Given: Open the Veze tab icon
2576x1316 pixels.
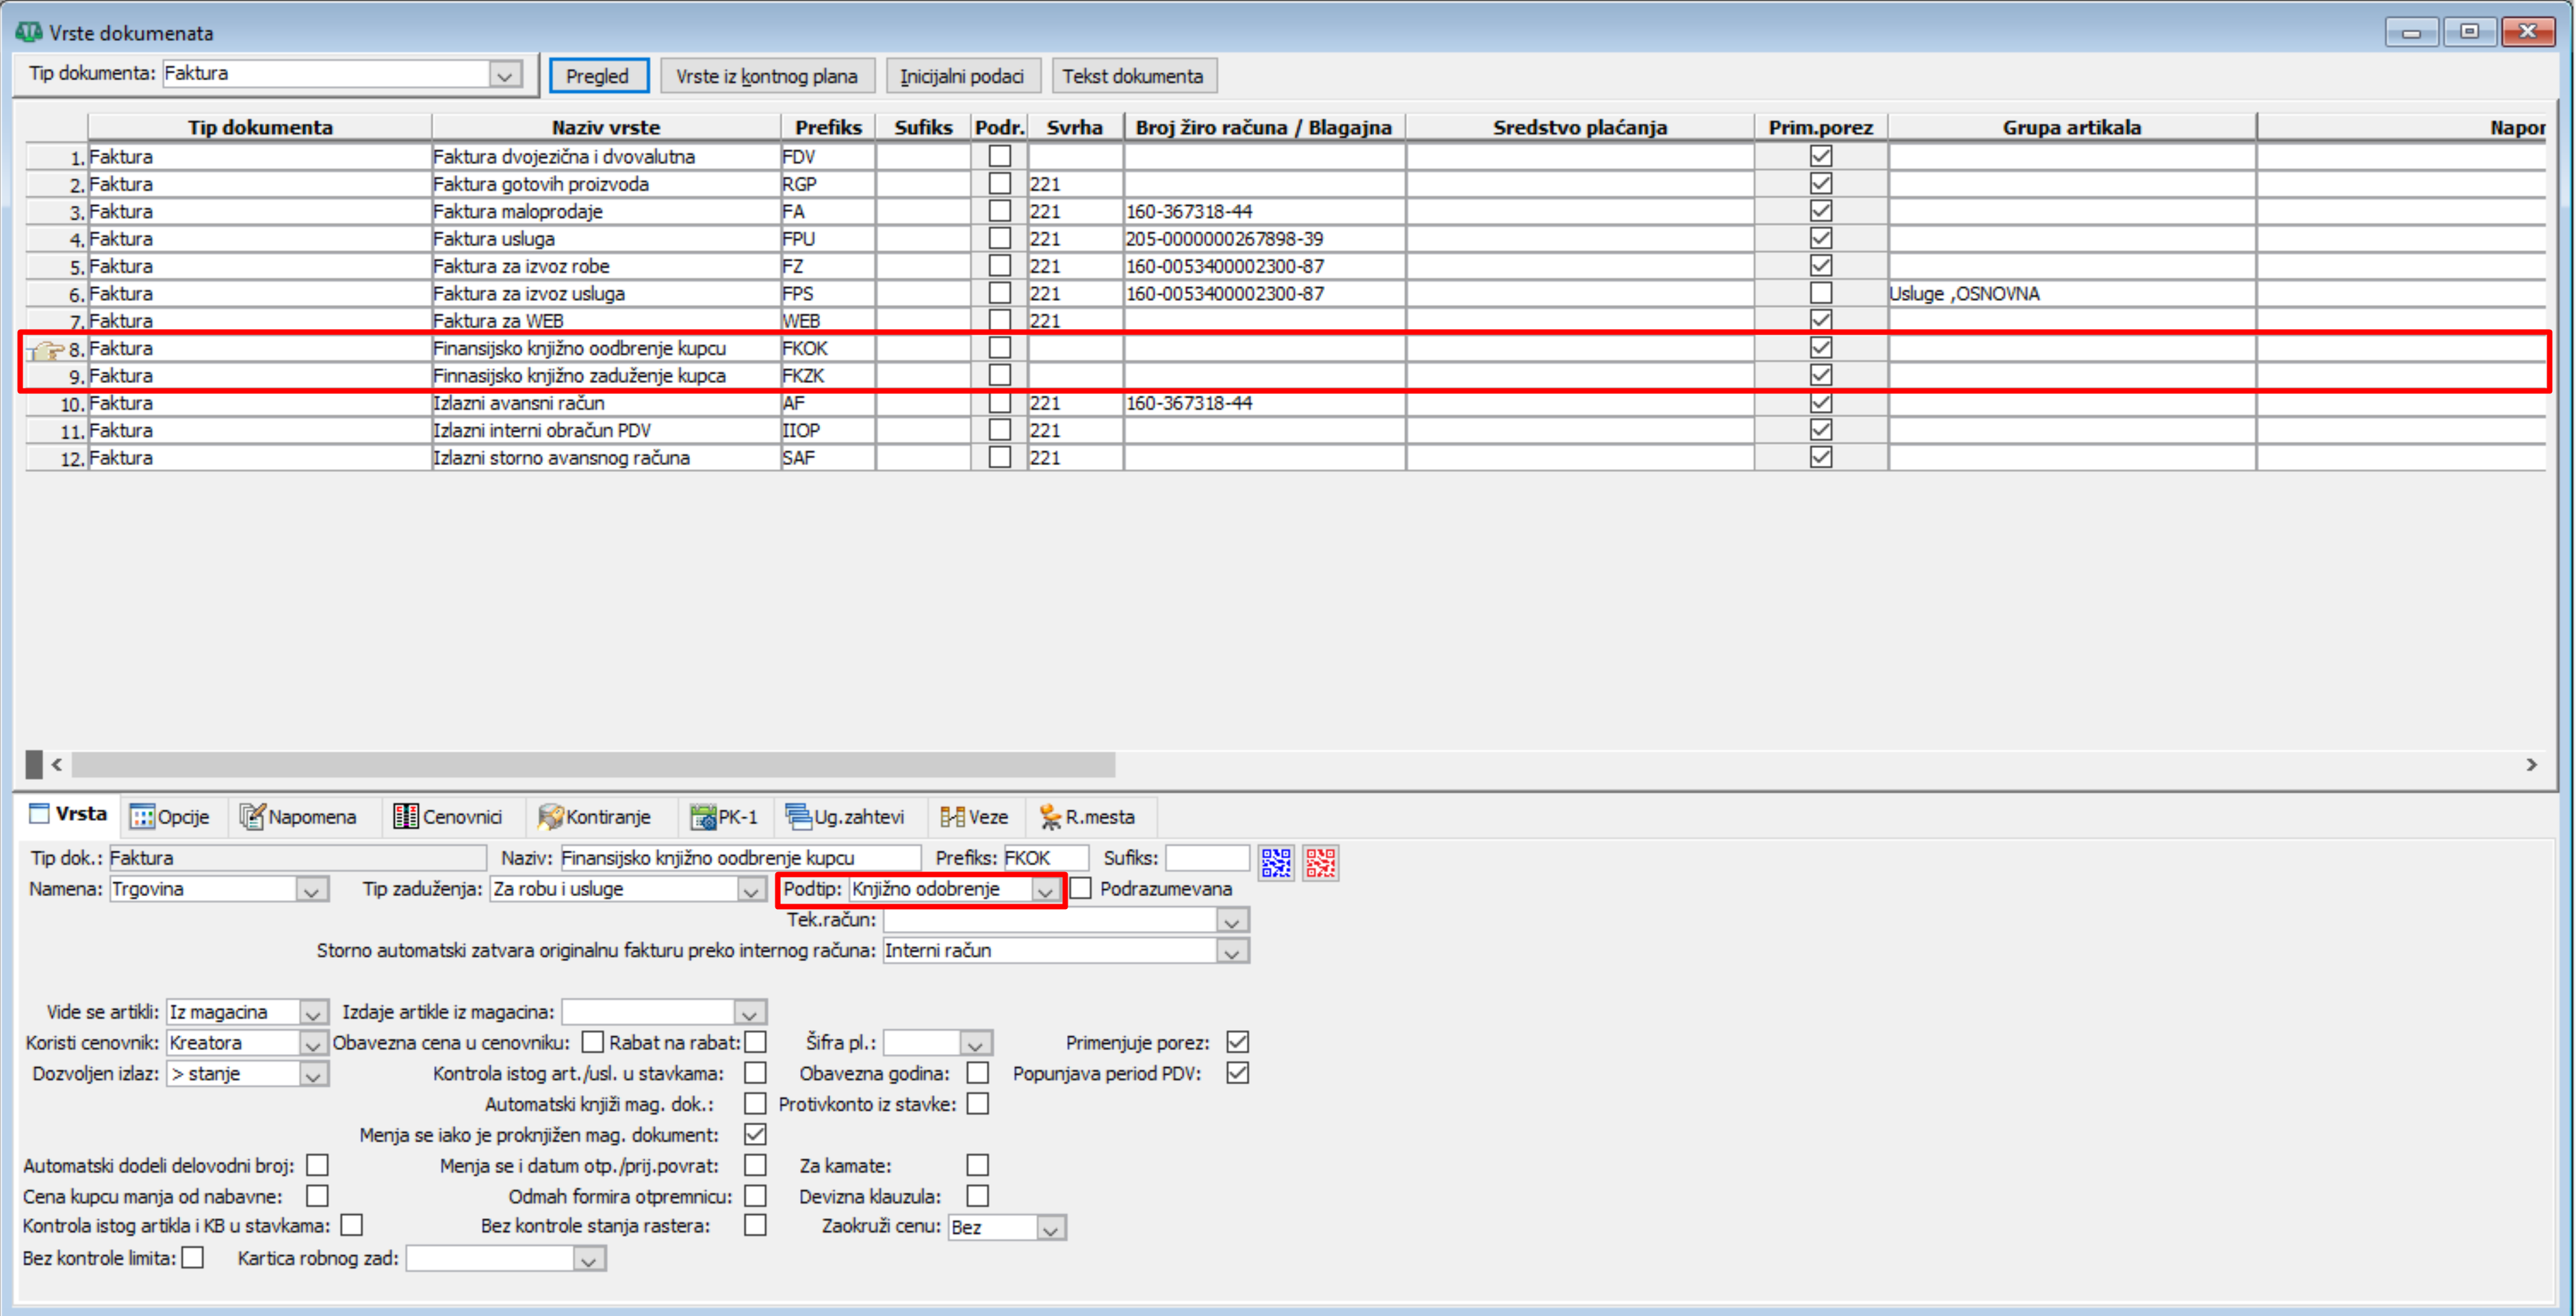Looking at the screenshot, I should (x=952, y=817).
